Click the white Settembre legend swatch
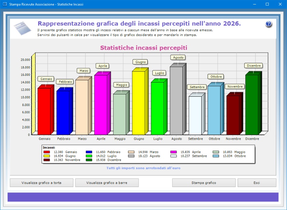 point(174,156)
